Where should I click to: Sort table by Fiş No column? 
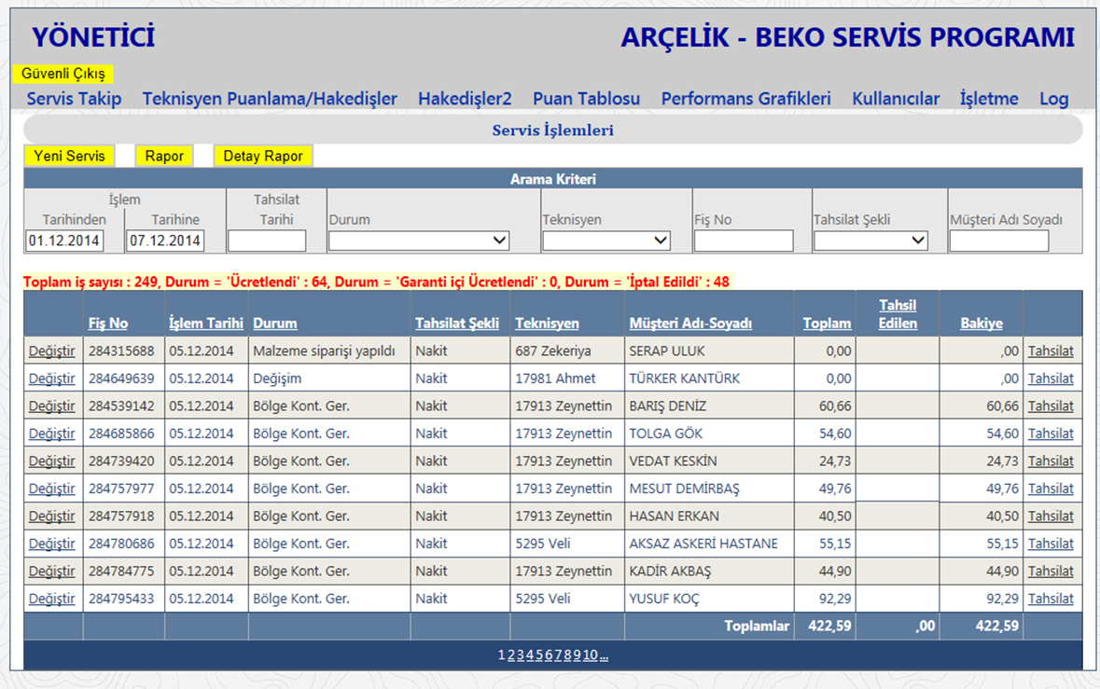coord(108,324)
